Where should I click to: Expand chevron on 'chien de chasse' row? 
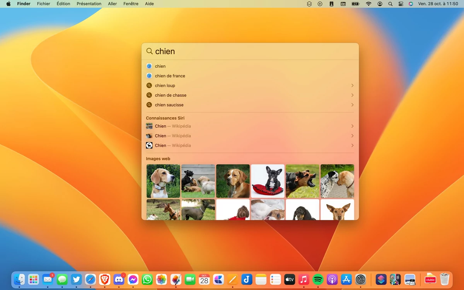[x=352, y=95]
